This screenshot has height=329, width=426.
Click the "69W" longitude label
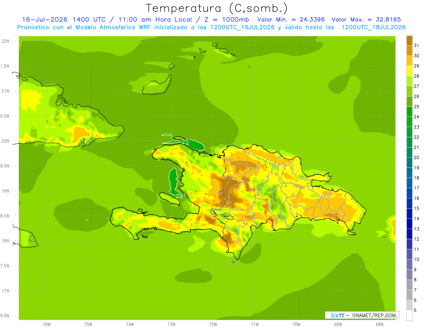(x=338, y=324)
